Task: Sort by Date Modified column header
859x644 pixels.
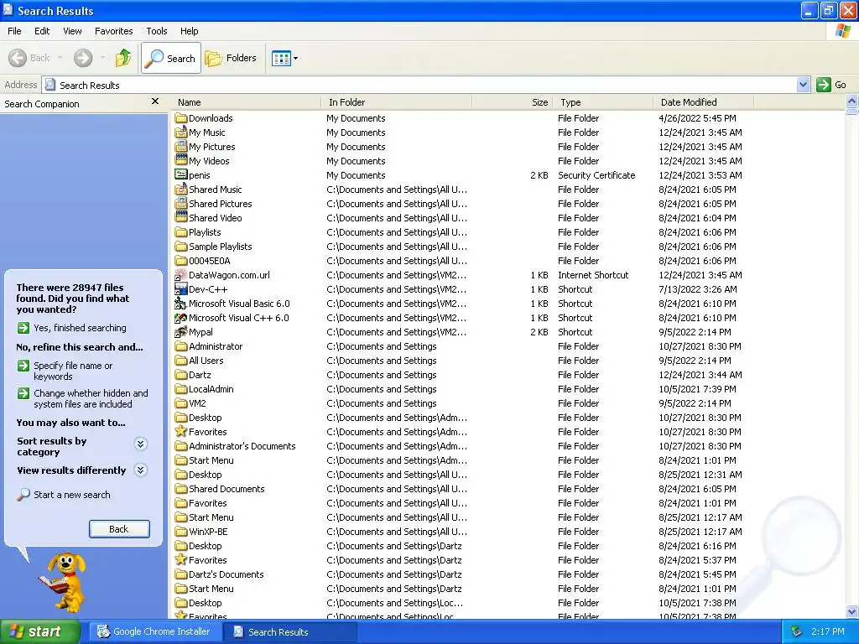Action: tap(704, 102)
